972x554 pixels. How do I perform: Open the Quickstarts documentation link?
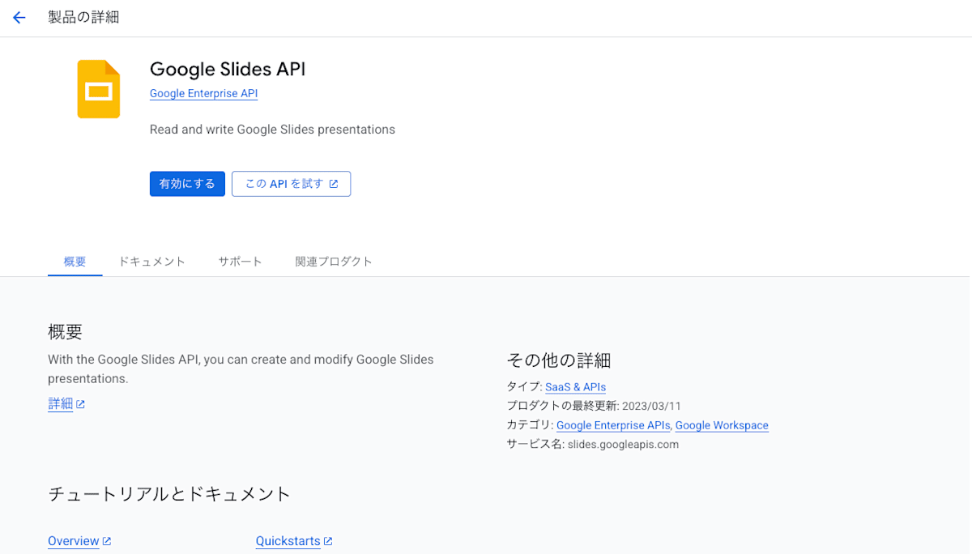288,541
